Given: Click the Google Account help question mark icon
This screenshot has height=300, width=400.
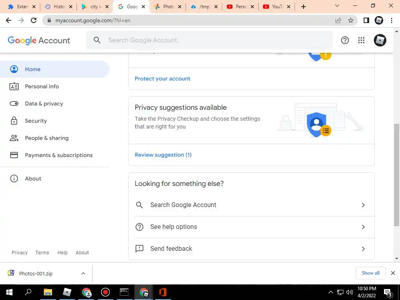Looking at the screenshot, I should (345, 40).
